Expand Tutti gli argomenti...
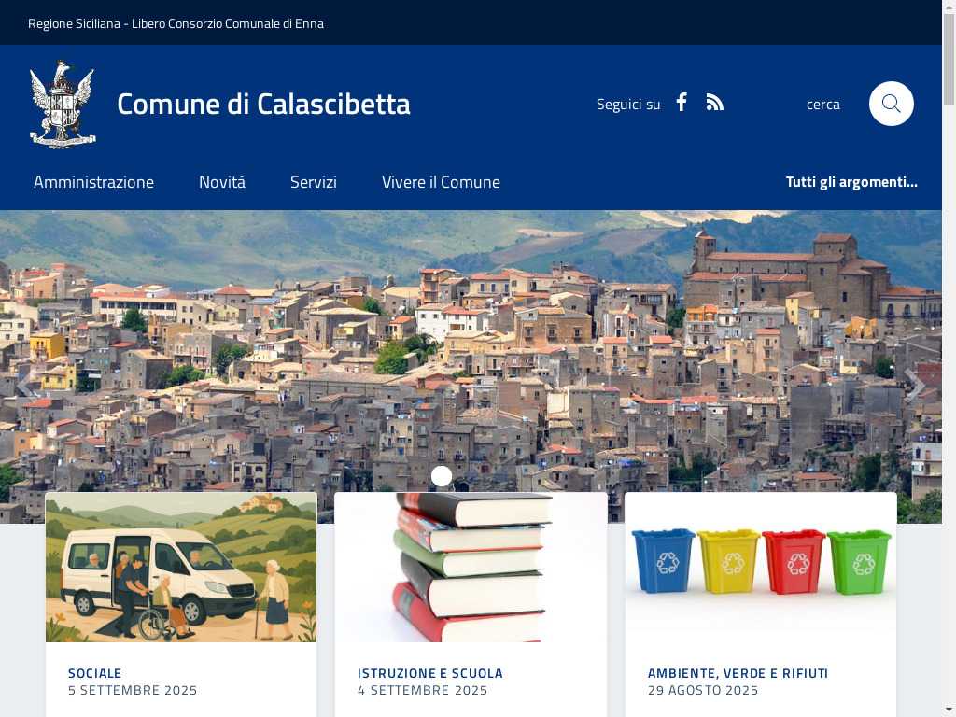Screen dimensions: 956x717 click(851, 182)
